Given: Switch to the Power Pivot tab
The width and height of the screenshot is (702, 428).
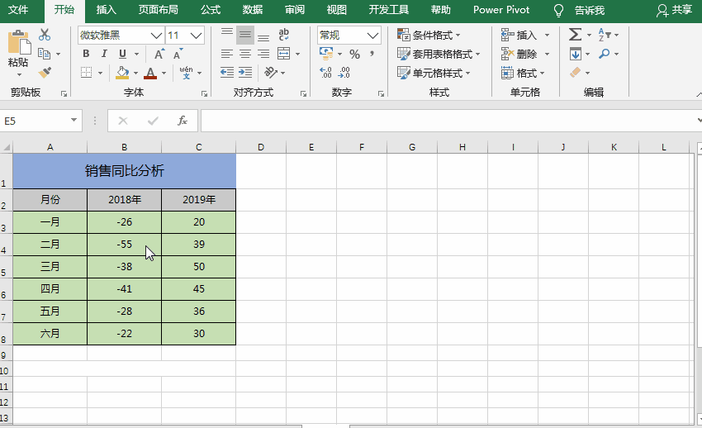Looking at the screenshot, I should tap(501, 10).
